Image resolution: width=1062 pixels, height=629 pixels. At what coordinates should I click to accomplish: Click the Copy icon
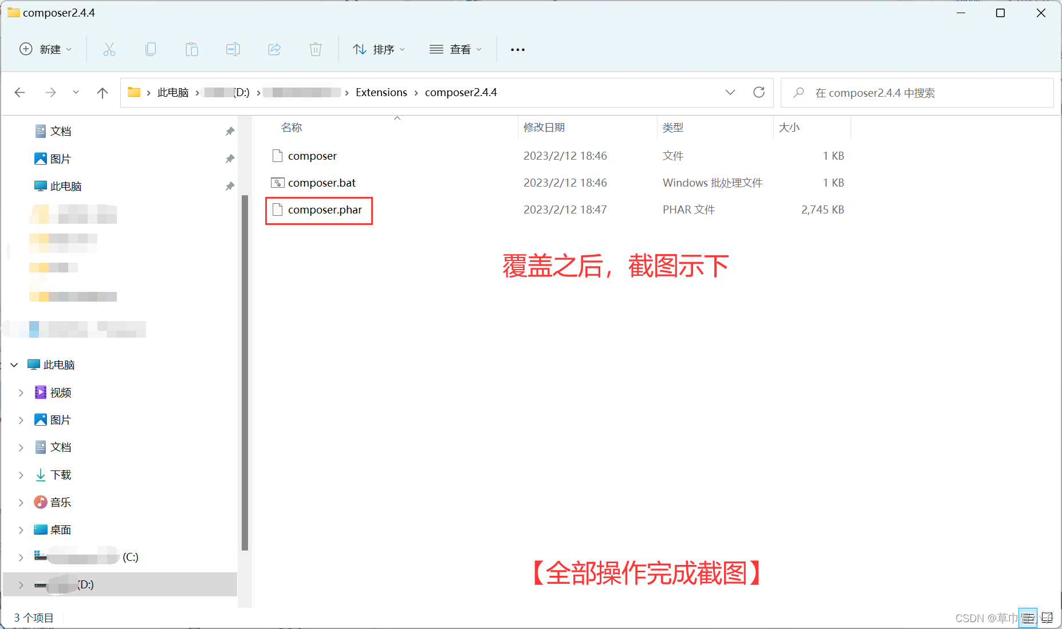point(150,49)
